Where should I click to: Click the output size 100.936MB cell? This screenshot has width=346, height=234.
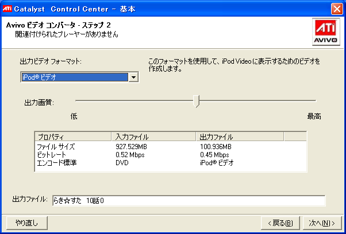(x=216, y=147)
